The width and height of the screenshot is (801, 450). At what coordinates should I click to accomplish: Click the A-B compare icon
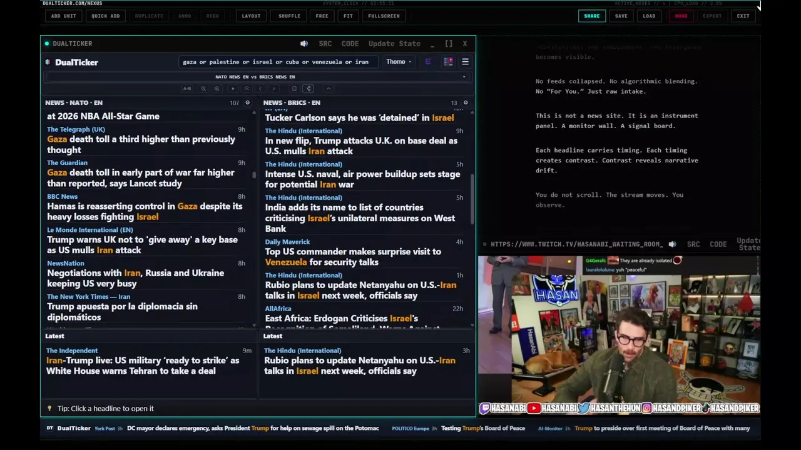187,89
